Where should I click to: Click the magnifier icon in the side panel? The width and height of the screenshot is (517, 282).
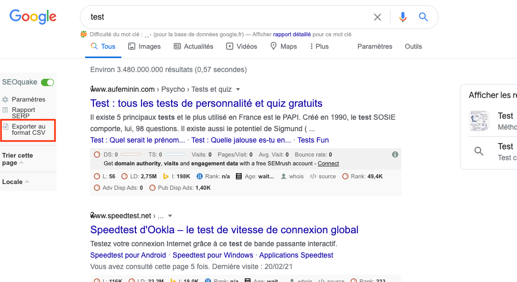[x=479, y=151]
